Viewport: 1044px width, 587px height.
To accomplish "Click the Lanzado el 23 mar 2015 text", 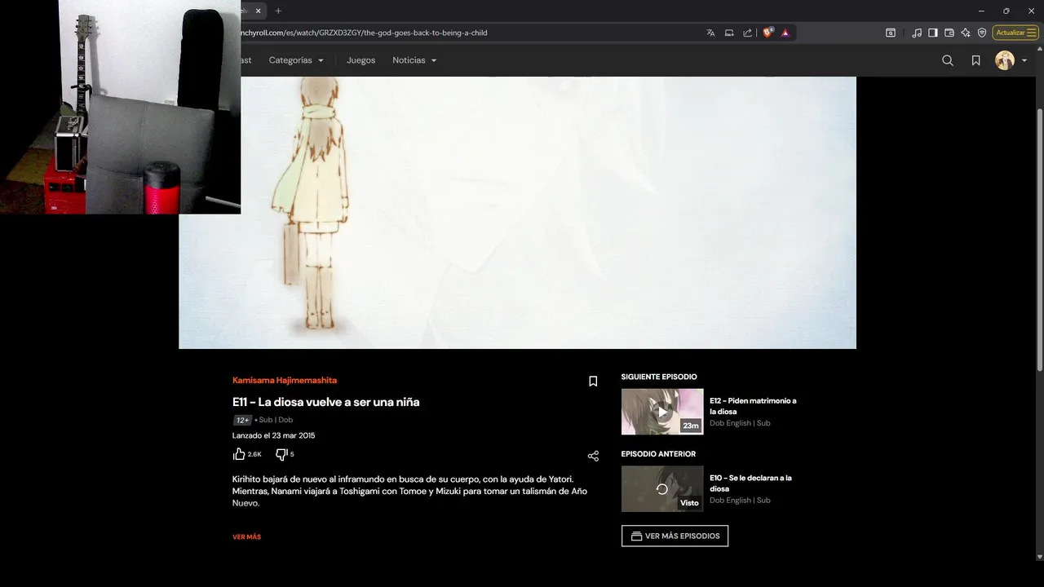I will pyautogui.click(x=273, y=435).
